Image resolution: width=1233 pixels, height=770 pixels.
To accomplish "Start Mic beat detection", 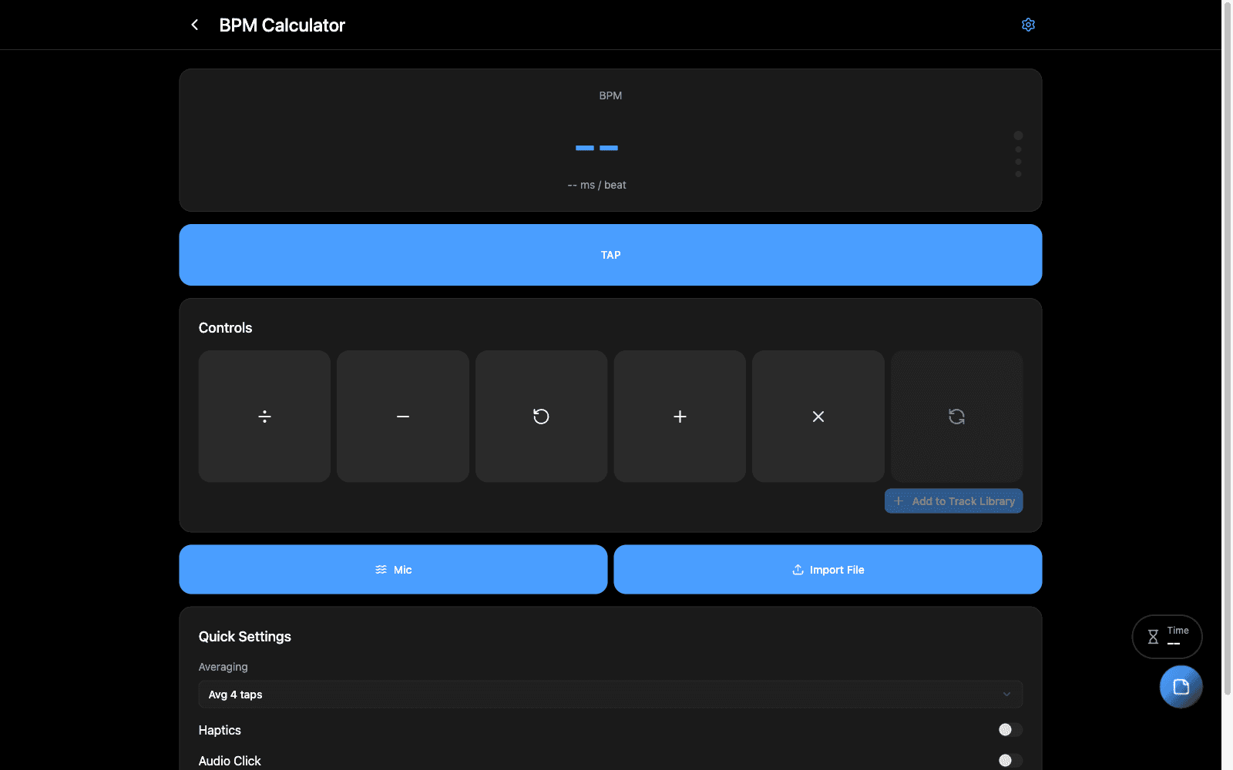I will tap(393, 570).
